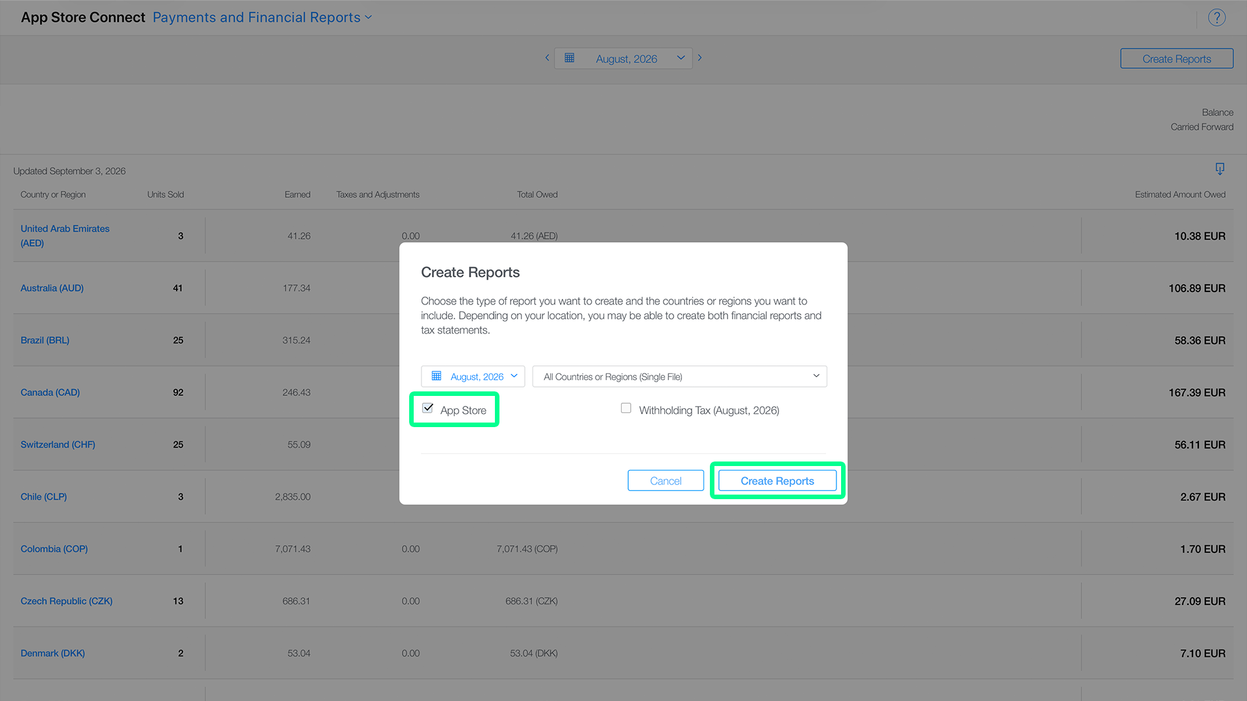1247x701 pixels.
Task: Open Czech Republic (CZK) link
Action: (x=66, y=601)
